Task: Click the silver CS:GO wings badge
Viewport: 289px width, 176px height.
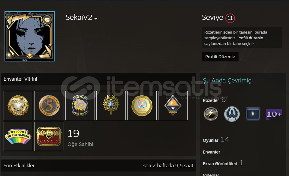Action: (232, 114)
